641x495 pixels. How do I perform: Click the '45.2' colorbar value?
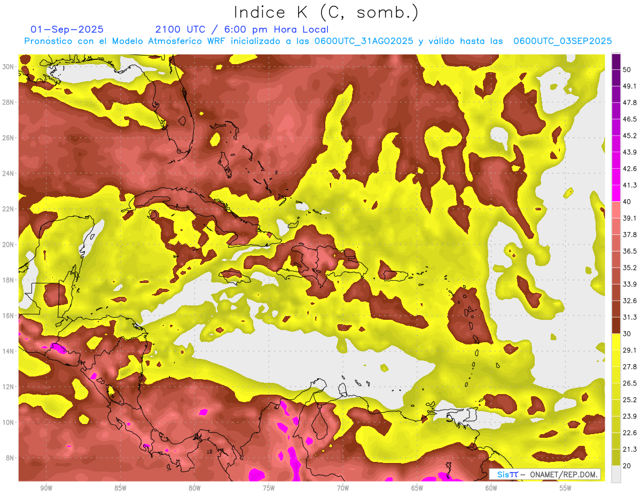coord(629,136)
